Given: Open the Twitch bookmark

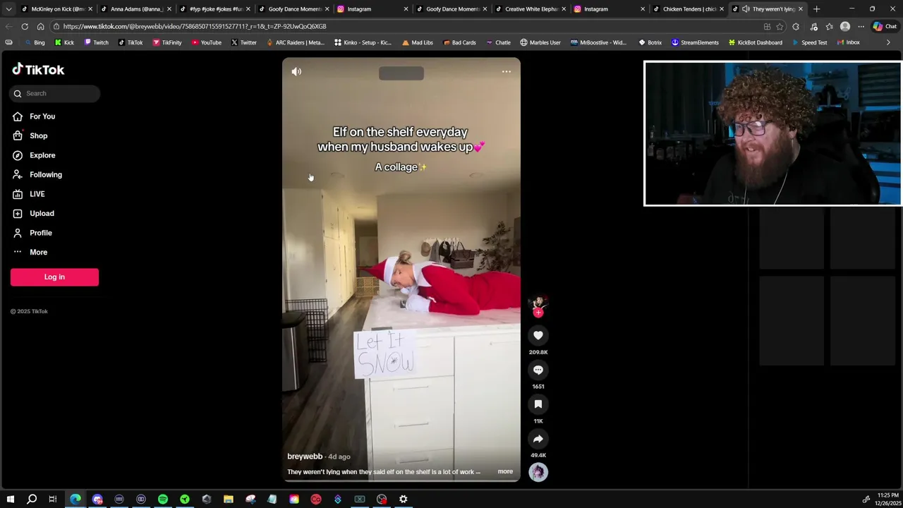Looking at the screenshot, I should [96, 42].
